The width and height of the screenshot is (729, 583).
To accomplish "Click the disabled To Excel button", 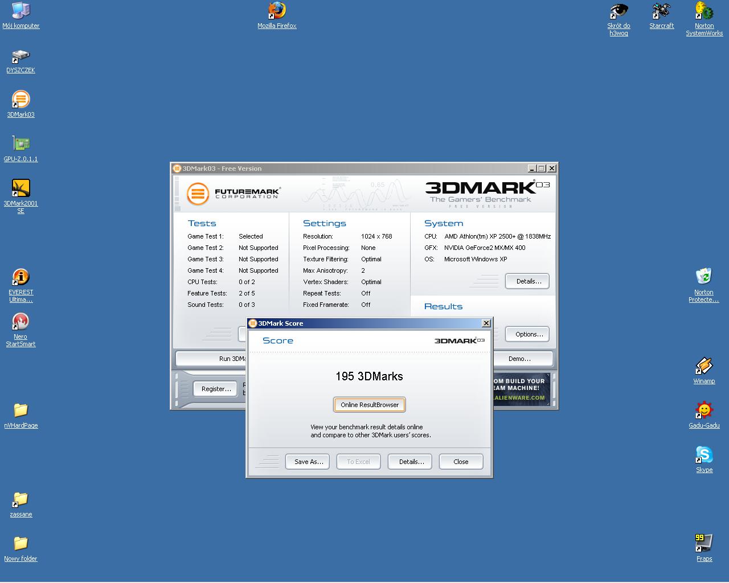I will click(358, 462).
